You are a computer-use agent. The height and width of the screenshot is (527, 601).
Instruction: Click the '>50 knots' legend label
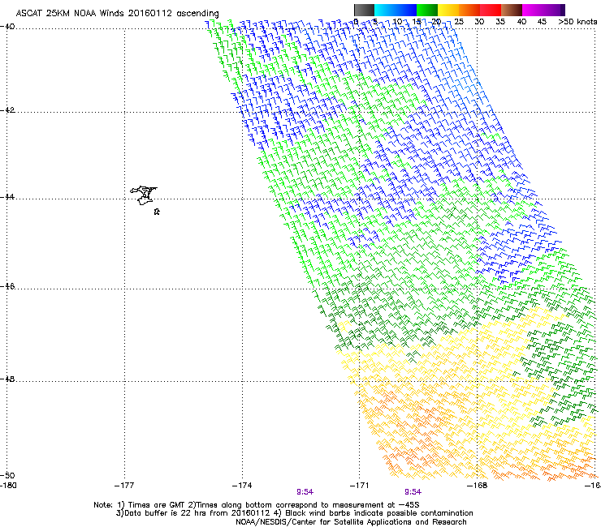coord(577,22)
